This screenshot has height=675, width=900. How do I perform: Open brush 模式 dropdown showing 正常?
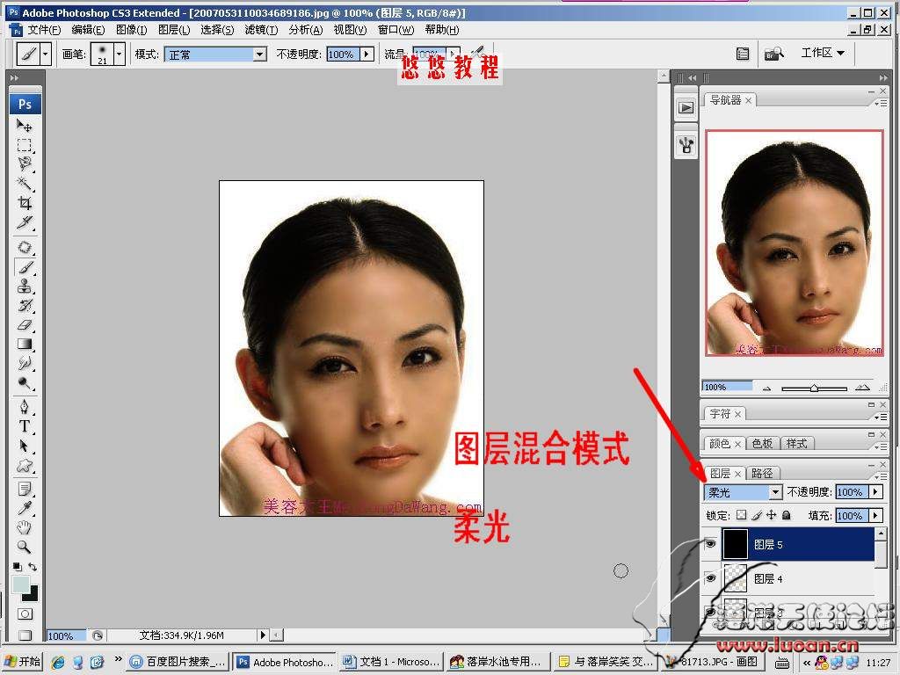(259, 54)
